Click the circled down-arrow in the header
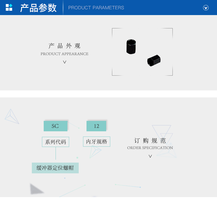The height and width of the screenshot is (200, 217). tap(206, 8)
